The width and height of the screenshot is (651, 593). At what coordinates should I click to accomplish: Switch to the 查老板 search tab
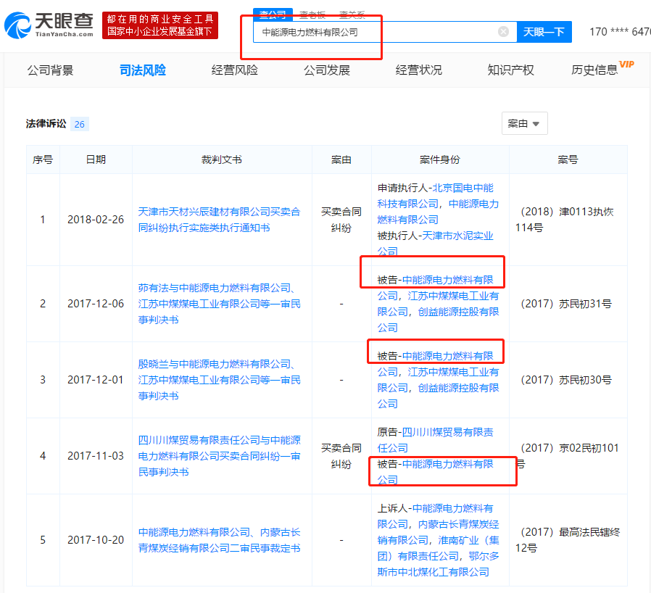[312, 15]
